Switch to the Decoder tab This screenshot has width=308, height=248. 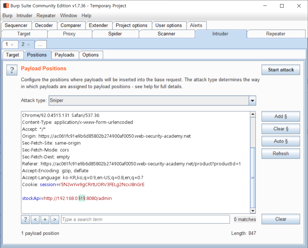44,25
